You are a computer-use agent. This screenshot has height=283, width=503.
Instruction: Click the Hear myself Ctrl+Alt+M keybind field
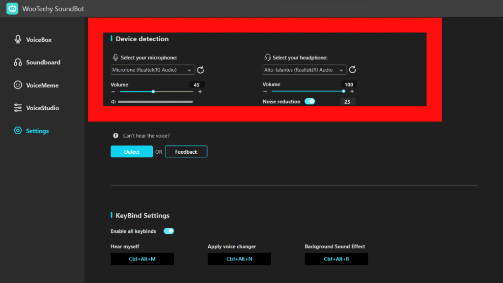click(x=142, y=259)
